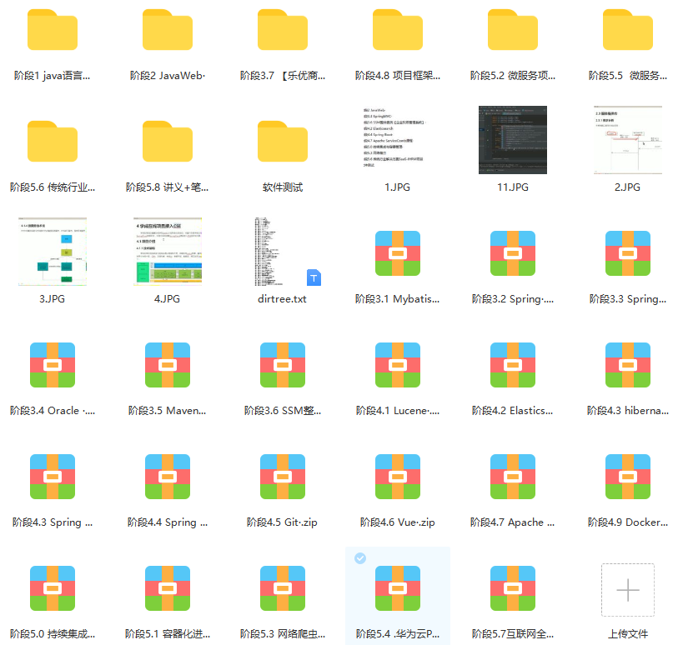Click the 阶段5.7互联网全 file name label
This screenshot has width=683, height=645.
[513, 634]
